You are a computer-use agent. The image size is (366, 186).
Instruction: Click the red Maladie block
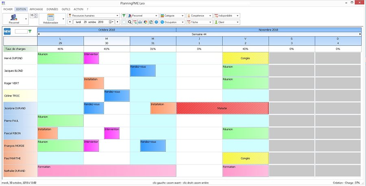tap(222, 108)
